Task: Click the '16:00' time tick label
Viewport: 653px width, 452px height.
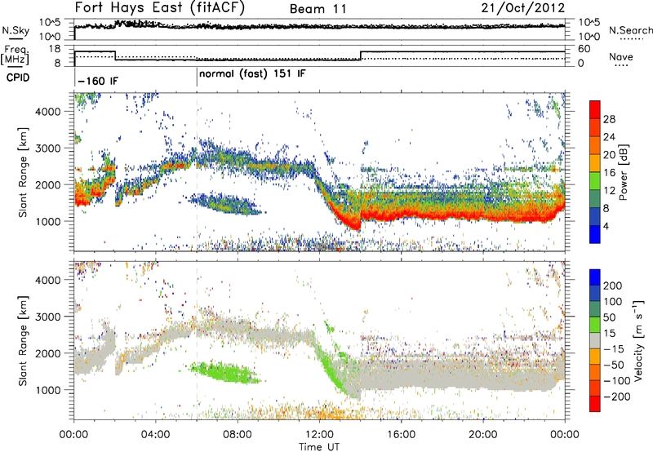Action: (401, 435)
